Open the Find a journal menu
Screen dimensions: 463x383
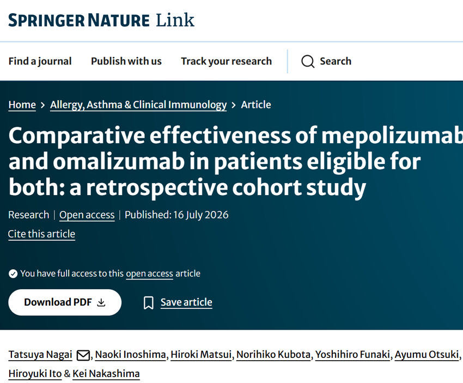point(40,61)
